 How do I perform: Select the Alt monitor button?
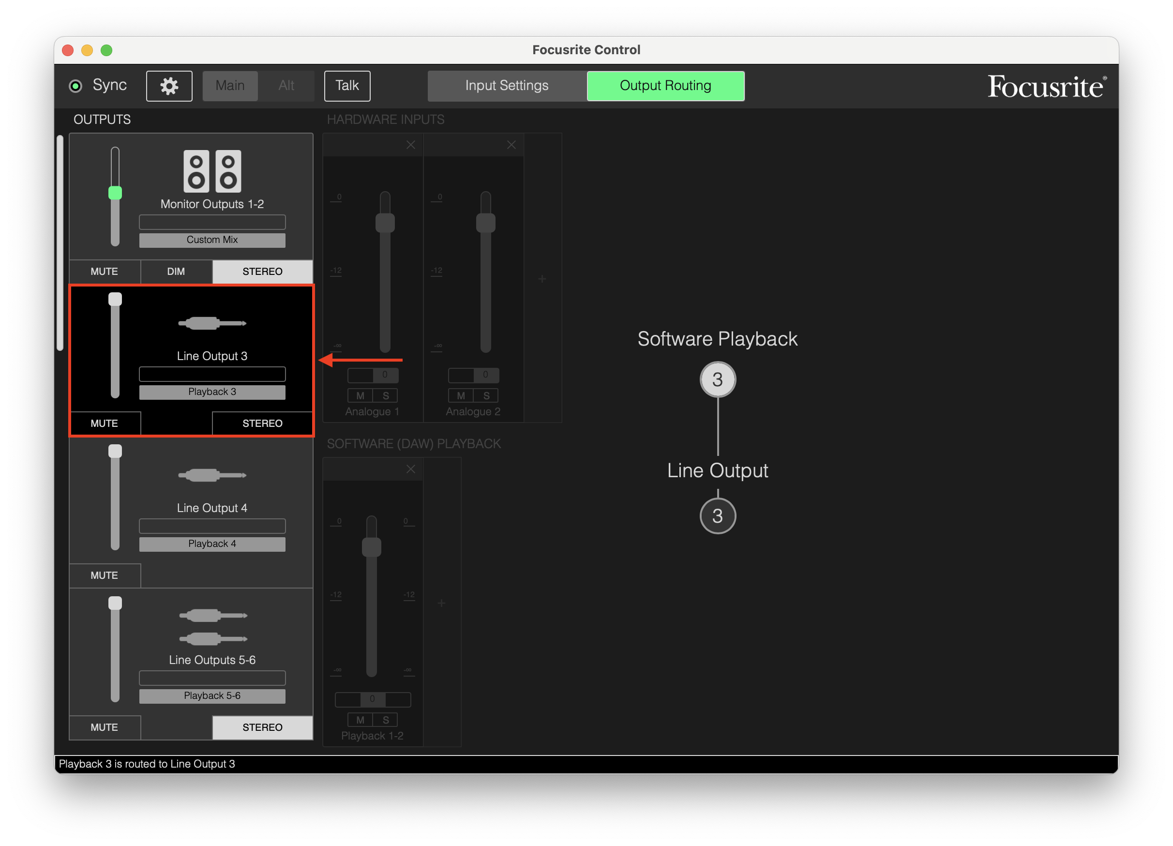click(x=286, y=86)
